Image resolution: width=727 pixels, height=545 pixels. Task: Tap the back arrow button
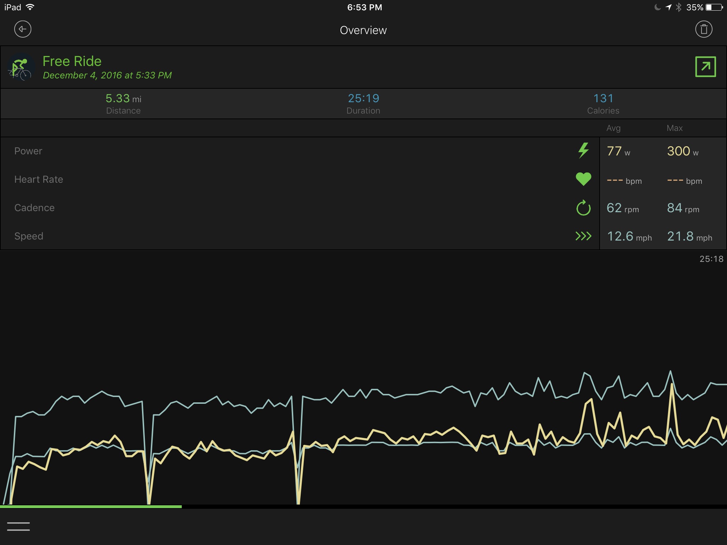(23, 29)
